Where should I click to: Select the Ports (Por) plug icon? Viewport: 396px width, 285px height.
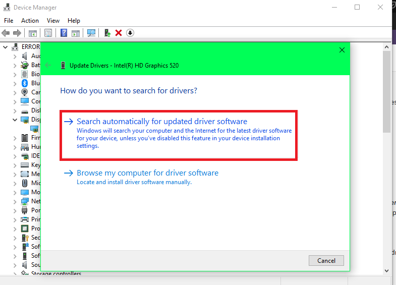coord(25,210)
